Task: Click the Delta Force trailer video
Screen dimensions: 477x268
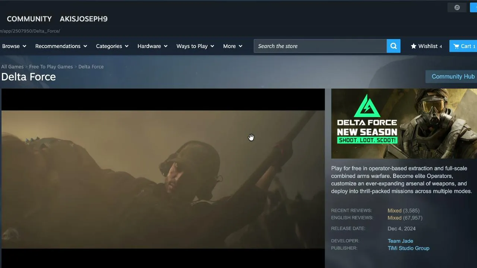Action: point(163,178)
